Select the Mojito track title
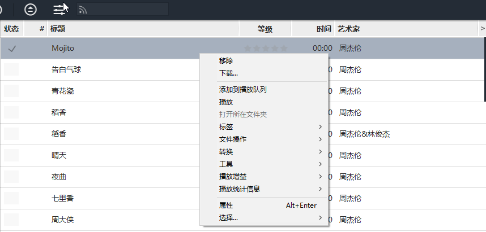486x232 pixels. point(63,48)
